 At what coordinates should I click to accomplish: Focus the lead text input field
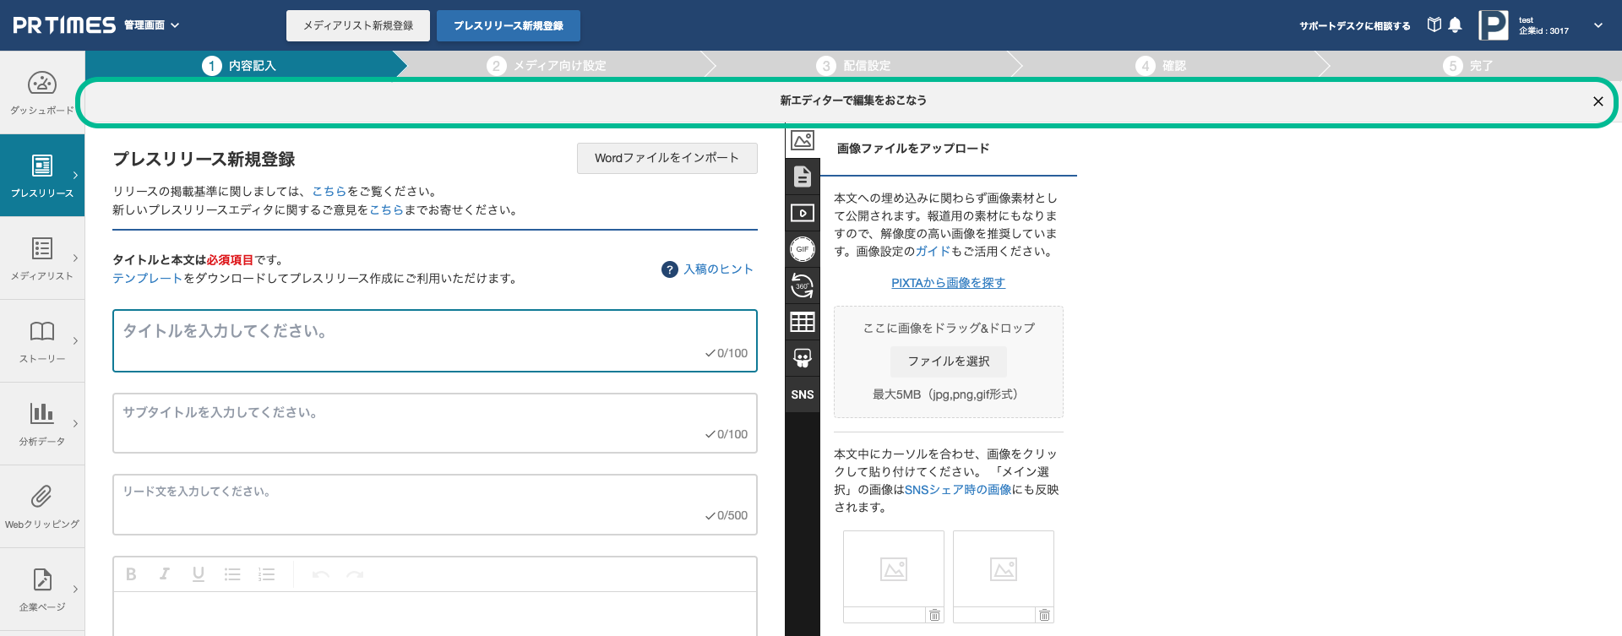tap(435, 504)
